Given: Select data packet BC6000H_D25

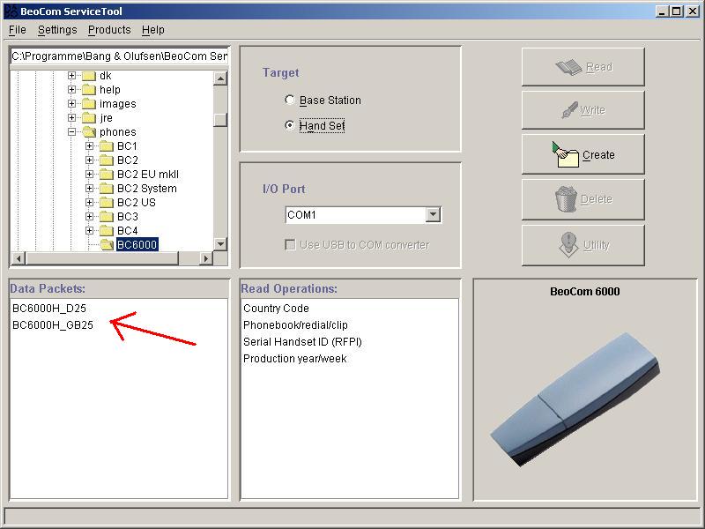Looking at the screenshot, I should pyautogui.click(x=49, y=308).
